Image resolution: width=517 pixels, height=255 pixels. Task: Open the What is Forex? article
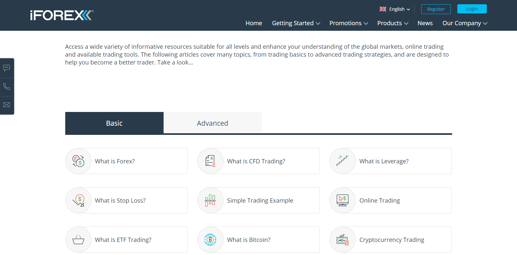point(126,161)
